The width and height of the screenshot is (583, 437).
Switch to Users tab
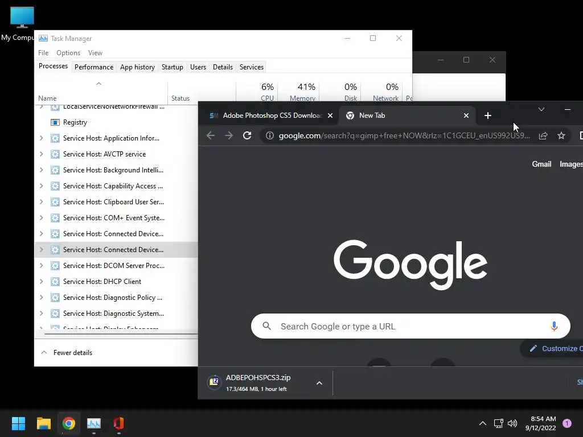coord(198,67)
